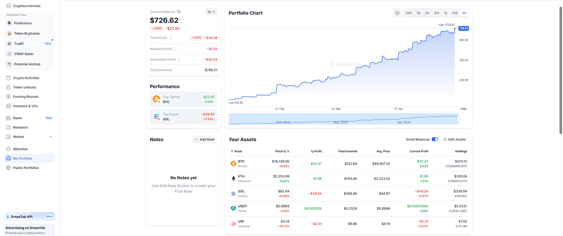Screen dimensions: 563x236
Task: Sort by Total Invested column
Action: (348, 151)
